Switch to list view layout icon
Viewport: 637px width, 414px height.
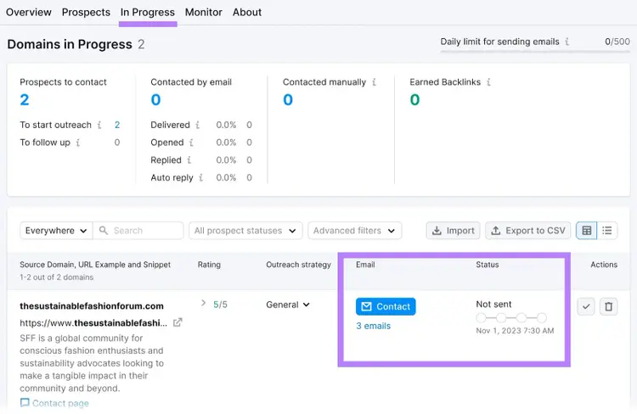tap(607, 231)
